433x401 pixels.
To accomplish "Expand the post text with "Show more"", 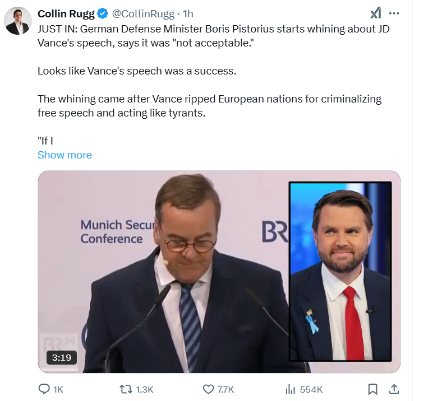I will tap(65, 155).
